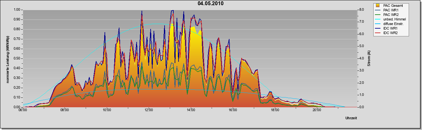Click the 0.50 value on the left axis
Viewport: 422px width, 130px height.
point(17,58)
